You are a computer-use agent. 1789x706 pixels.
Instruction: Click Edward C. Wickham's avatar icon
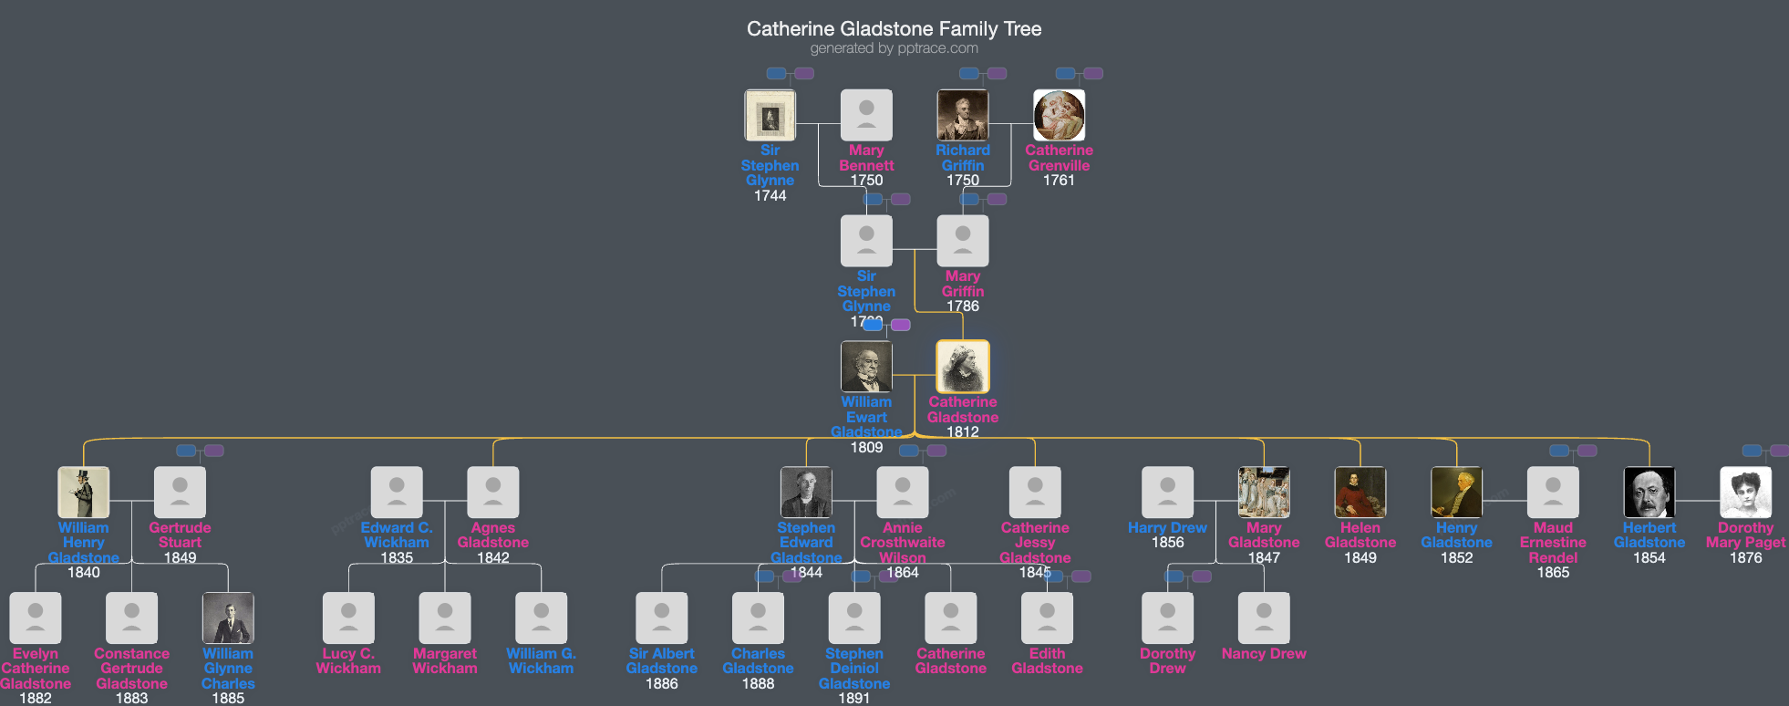tap(397, 493)
